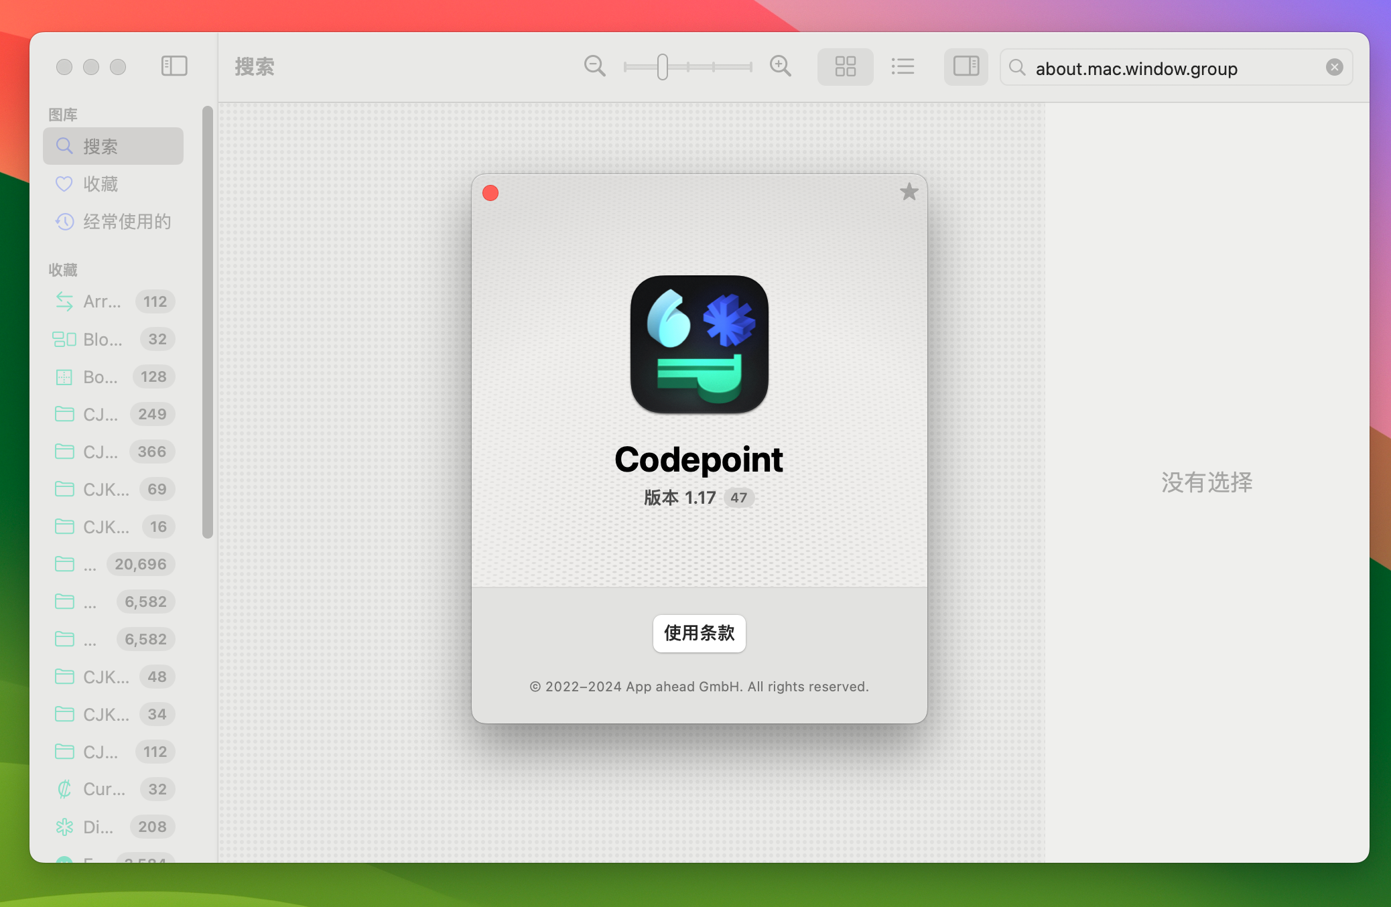
Task: Click the currency symbol icon for Cur...
Action: (64, 789)
